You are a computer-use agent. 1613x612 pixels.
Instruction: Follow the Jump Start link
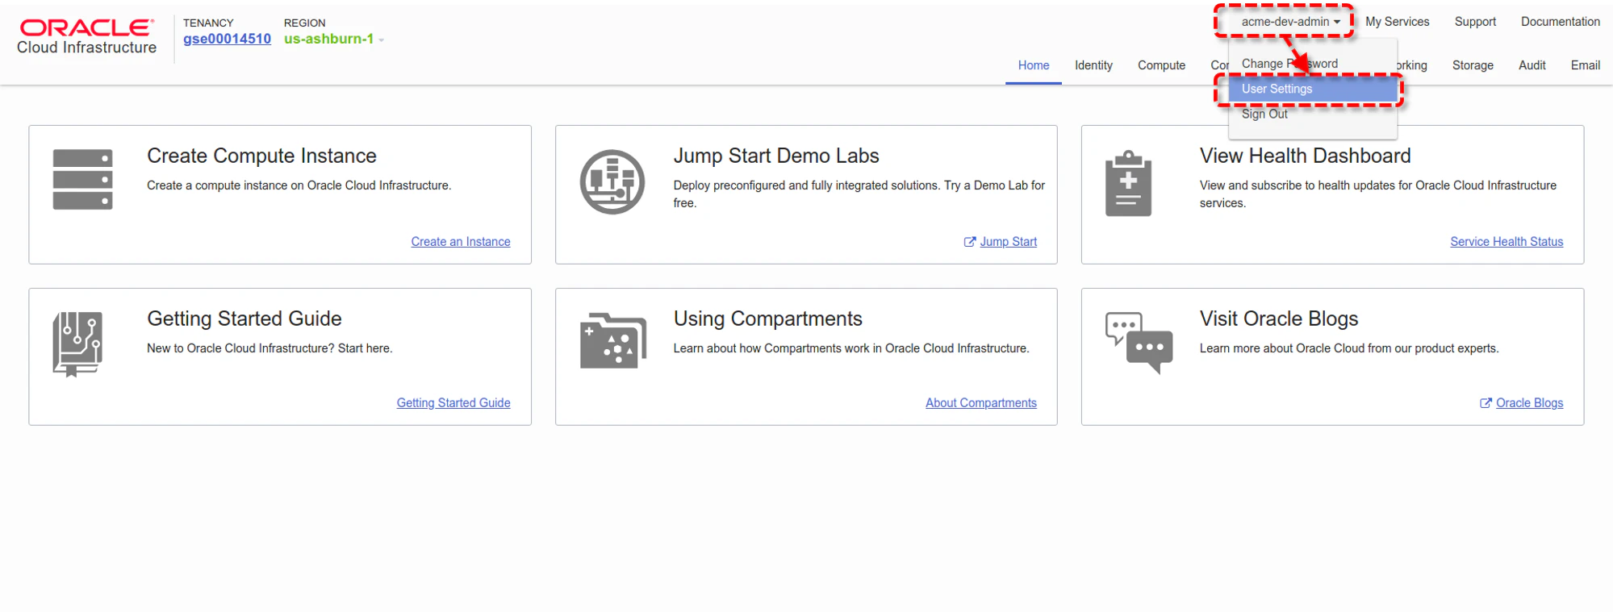[1001, 242]
